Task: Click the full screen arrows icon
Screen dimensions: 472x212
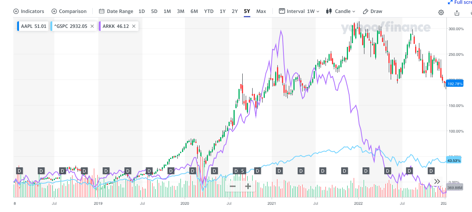Action: [450, 2]
